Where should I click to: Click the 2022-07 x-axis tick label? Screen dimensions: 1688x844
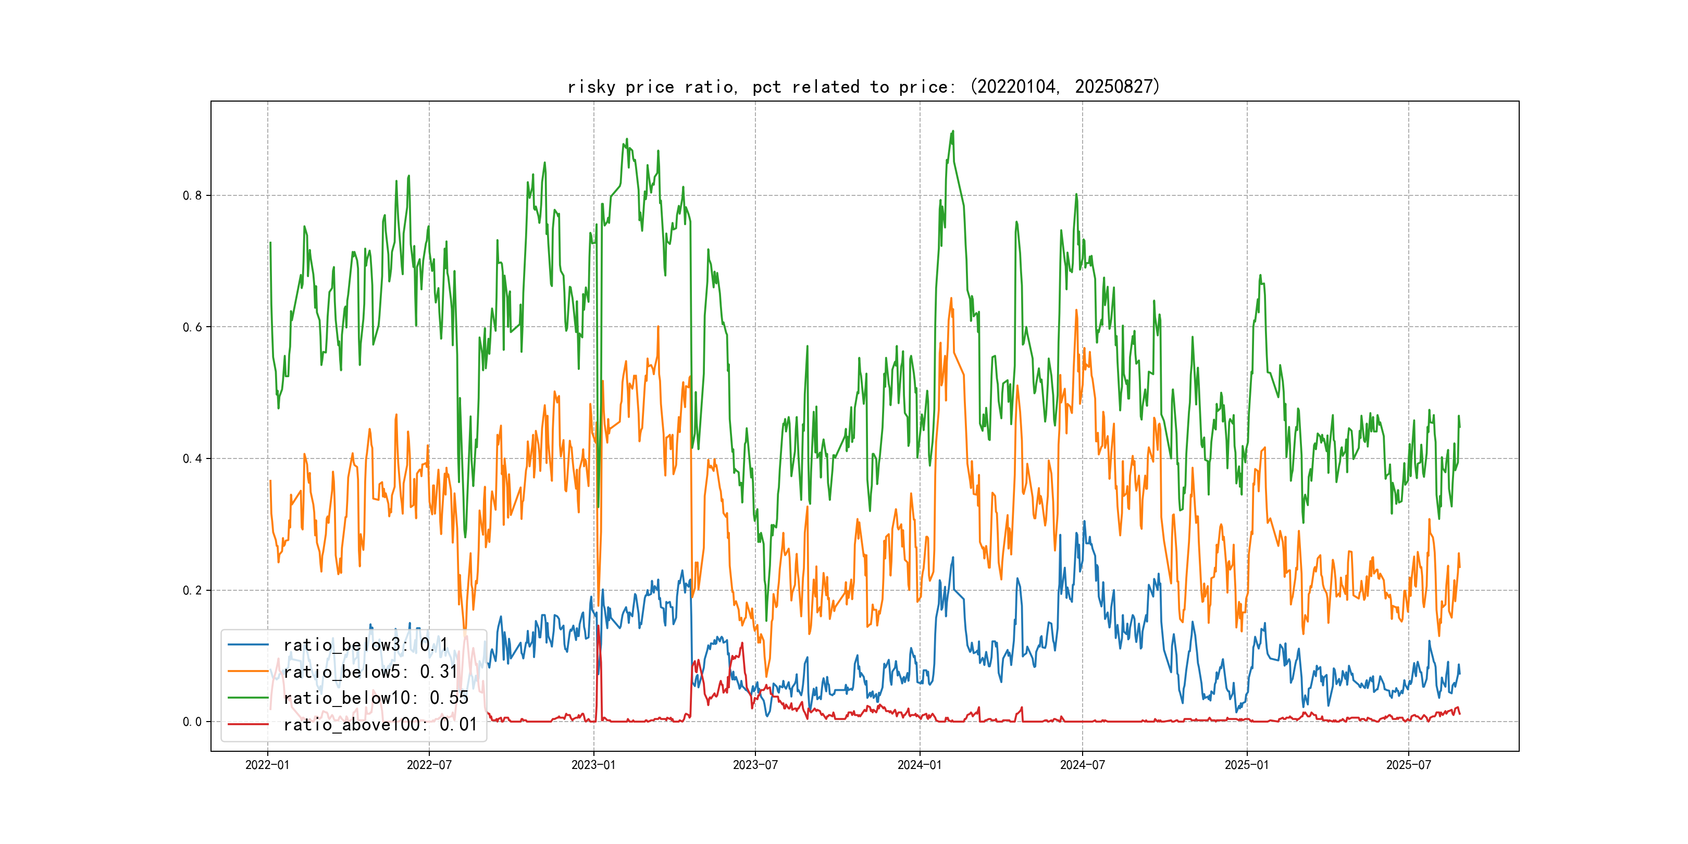point(429,765)
